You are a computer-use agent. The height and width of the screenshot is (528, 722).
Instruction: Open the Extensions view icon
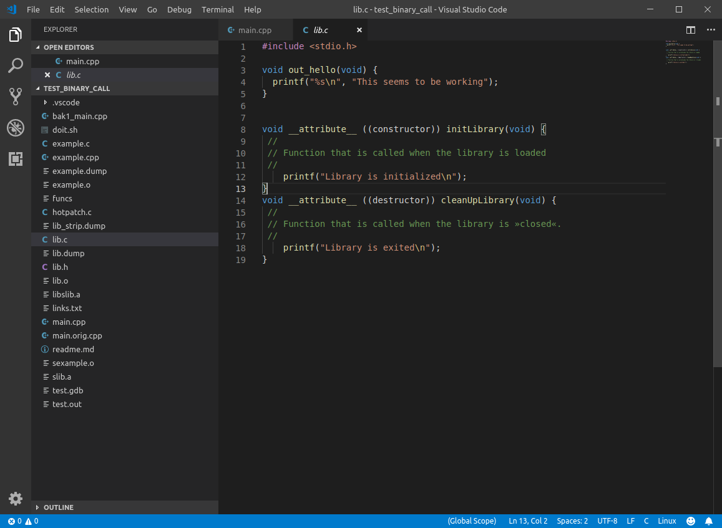point(16,159)
